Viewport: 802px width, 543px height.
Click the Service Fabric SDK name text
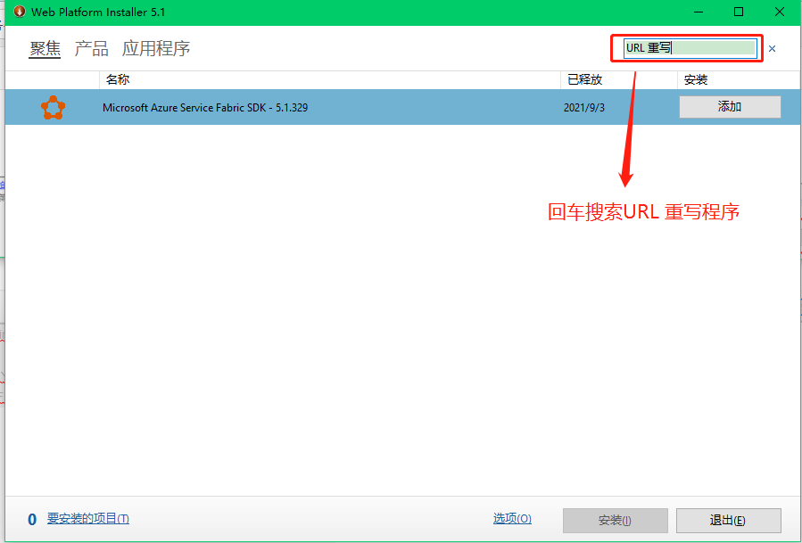[207, 106]
